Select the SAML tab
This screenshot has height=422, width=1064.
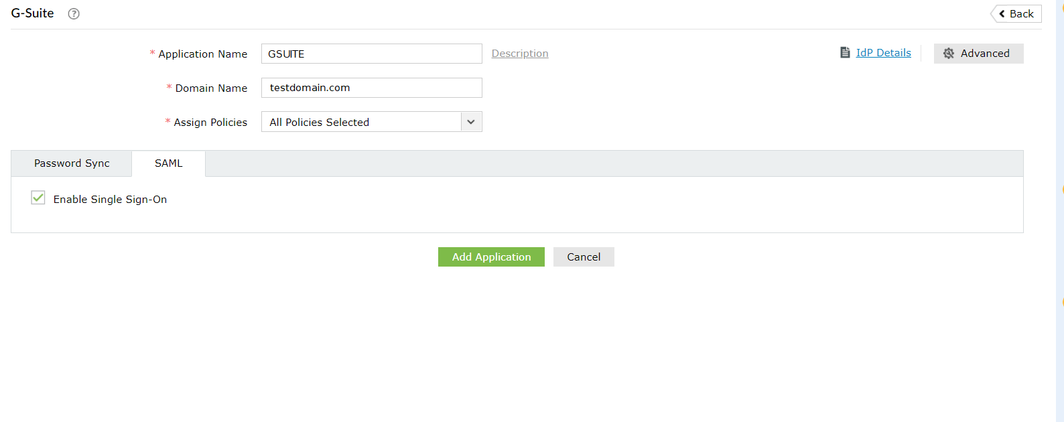pos(168,163)
